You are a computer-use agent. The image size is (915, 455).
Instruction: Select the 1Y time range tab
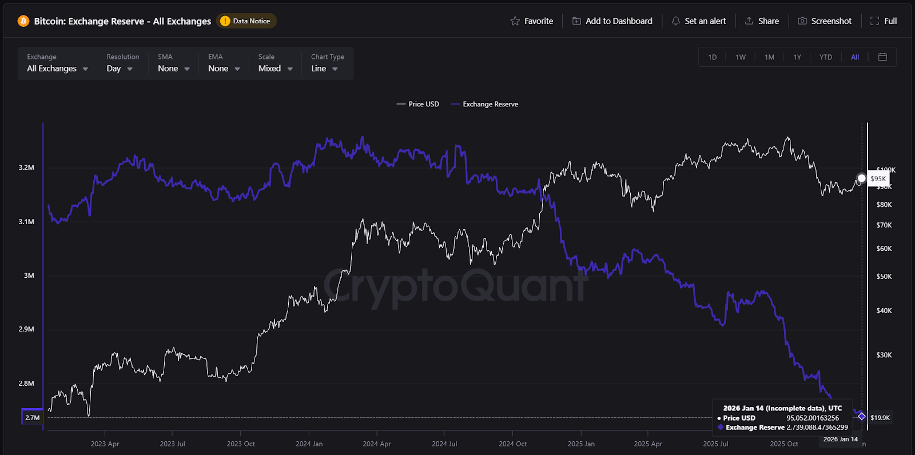tap(797, 57)
